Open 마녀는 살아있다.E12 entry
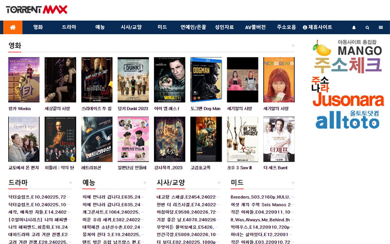Image resolution: width=390 pixels, height=244 pixels. 262,235
